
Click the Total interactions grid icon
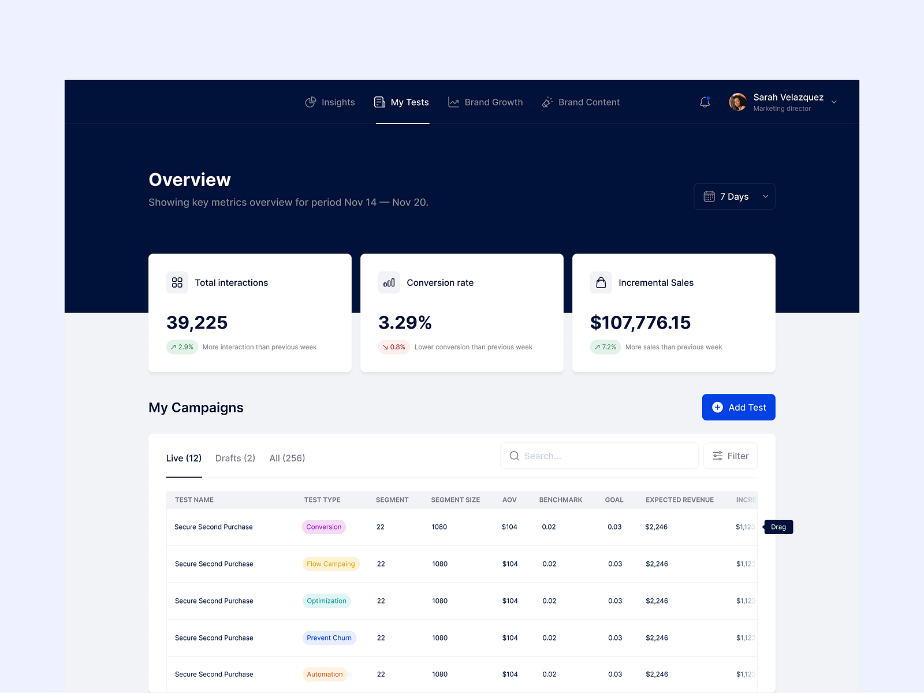tap(177, 282)
